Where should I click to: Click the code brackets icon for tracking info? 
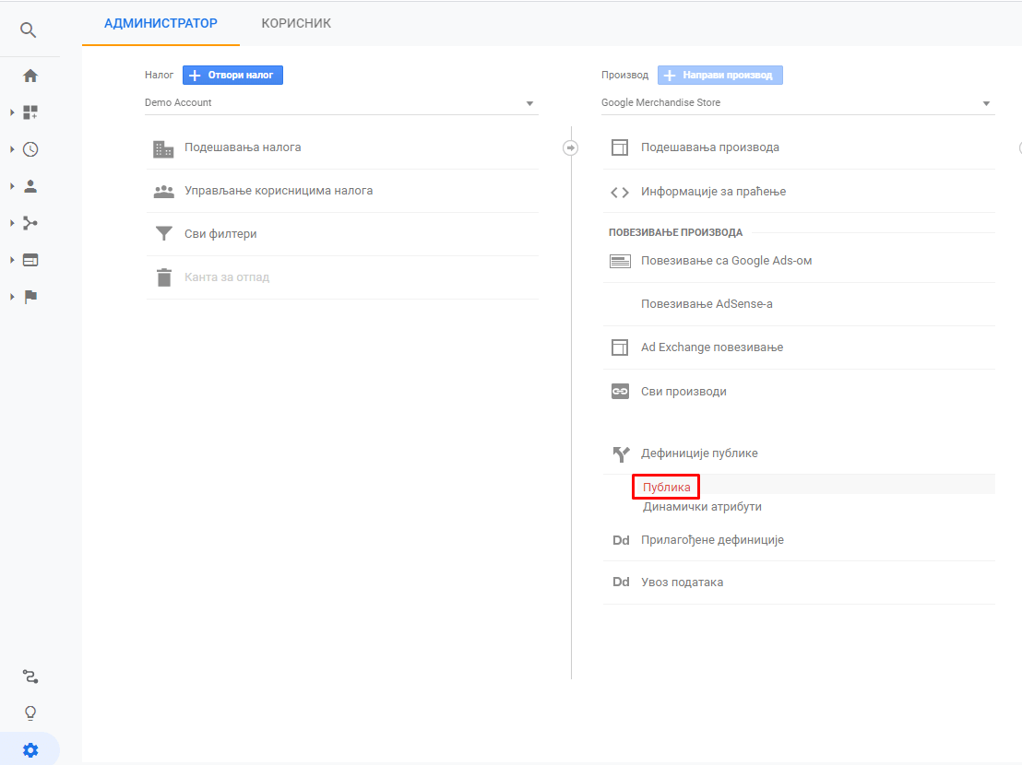click(x=620, y=192)
